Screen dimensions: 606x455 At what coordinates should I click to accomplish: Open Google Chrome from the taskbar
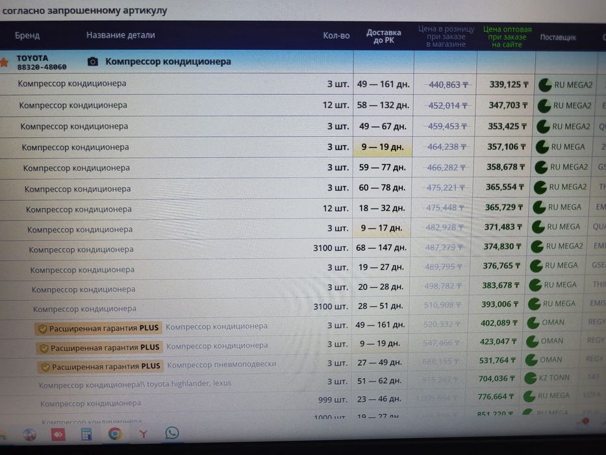115,434
